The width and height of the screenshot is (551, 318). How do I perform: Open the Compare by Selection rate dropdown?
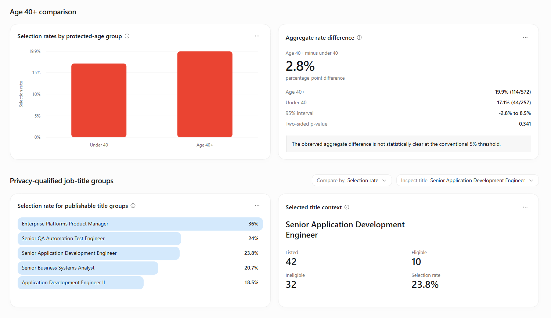tap(352, 180)
